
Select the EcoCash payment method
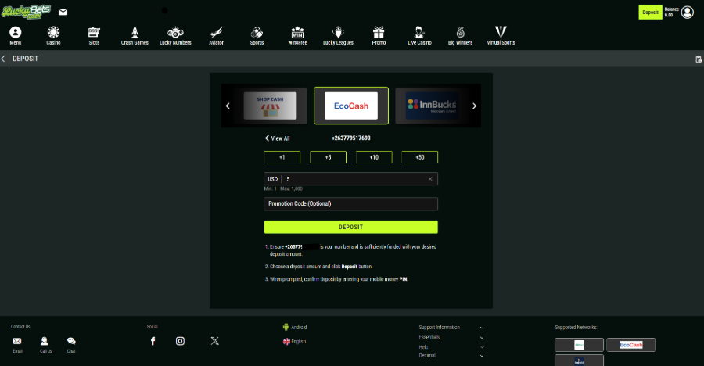[x=351, y=106]
